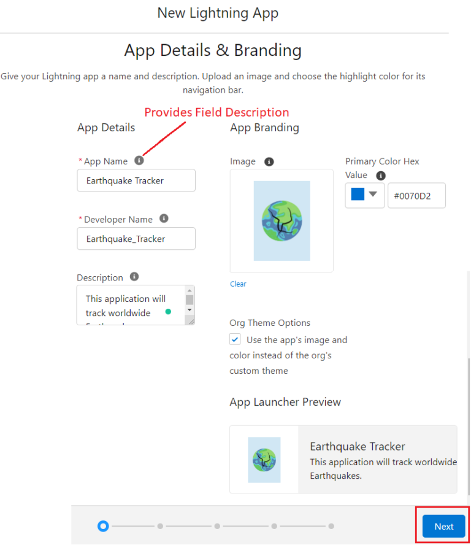Click the Description info icon
Image resolution: width=471 pixels, height=545 pixels.
coord(134,276)
